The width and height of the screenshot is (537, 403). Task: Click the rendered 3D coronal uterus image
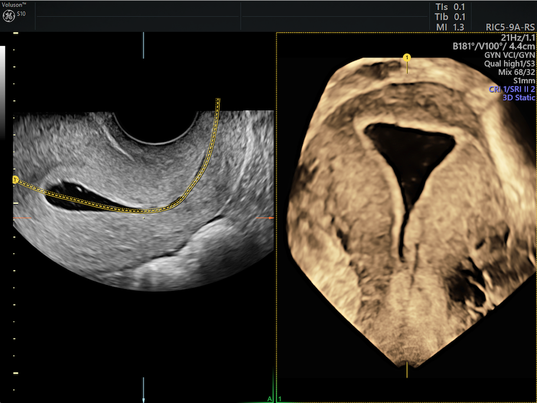[x=408, y=207]
